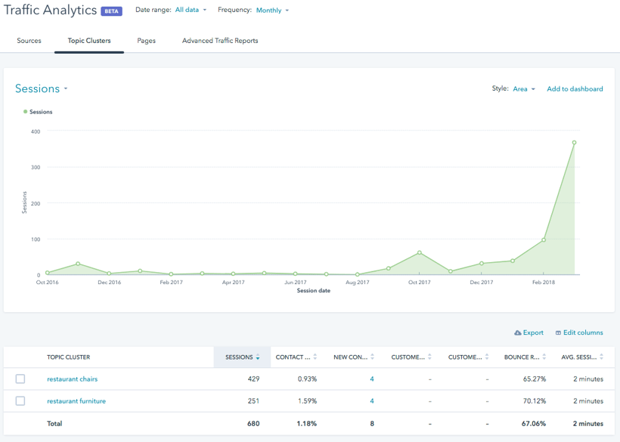Screen dimensions: 620x442
Task: Click the 65.27% bounce rate cell
Action: (x=535, y=379)
